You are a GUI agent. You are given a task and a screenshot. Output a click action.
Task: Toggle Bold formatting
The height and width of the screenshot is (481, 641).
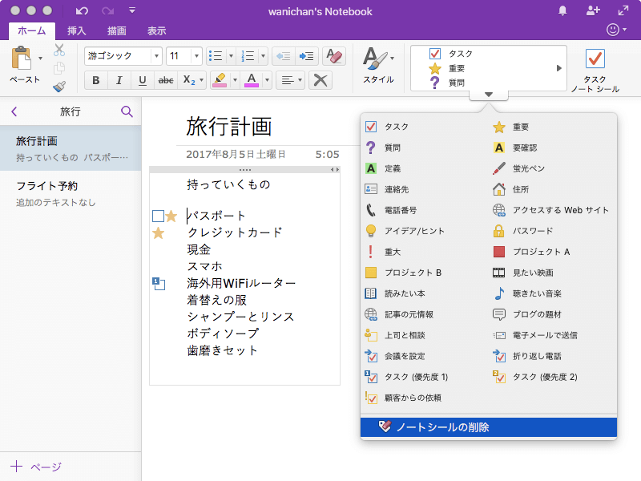[x=96, y=79]
